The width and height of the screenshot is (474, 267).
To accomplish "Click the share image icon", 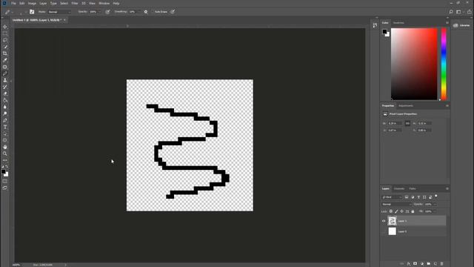I will point(470,12).
